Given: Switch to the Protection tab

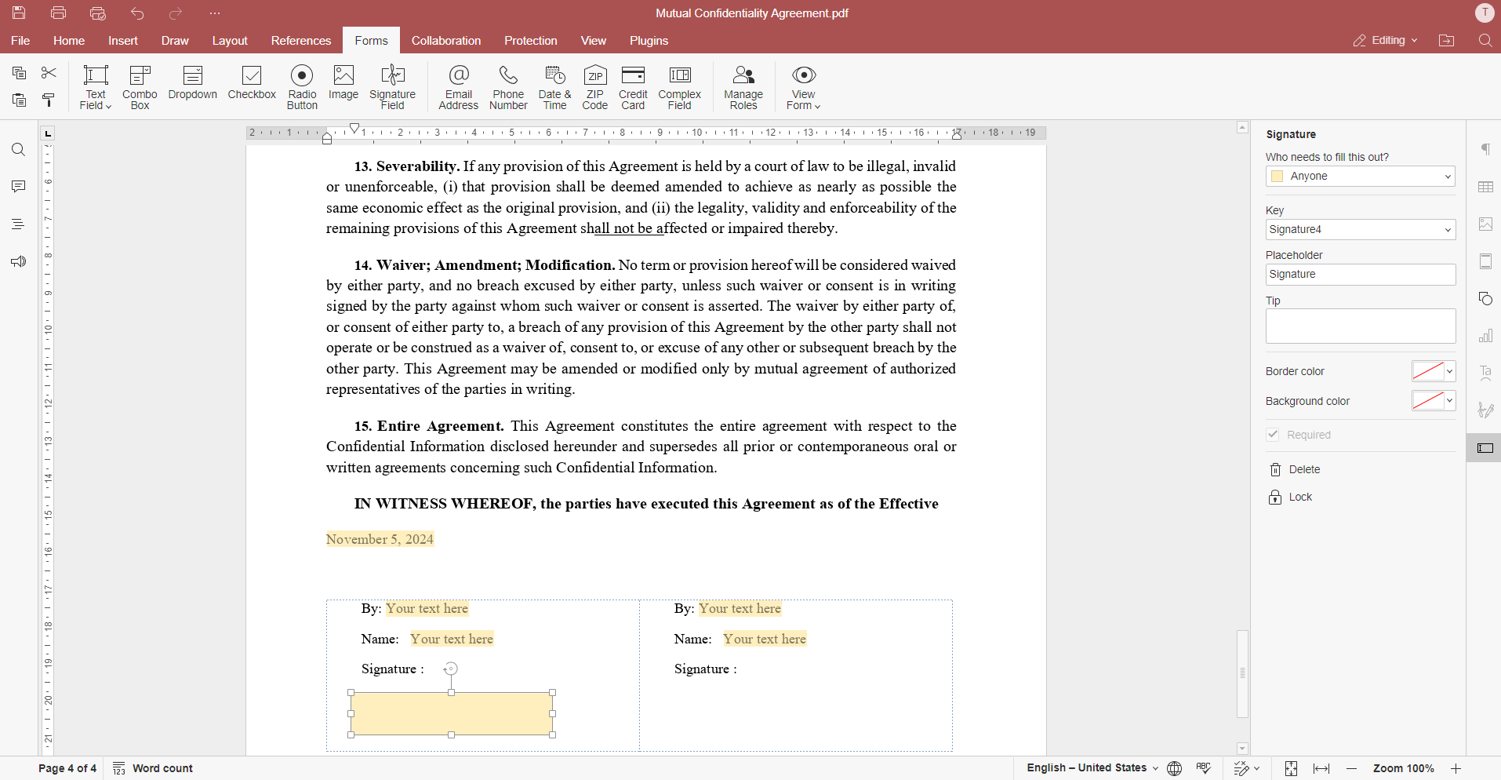Looking at the screenshot, I should [x=532, y=40].
